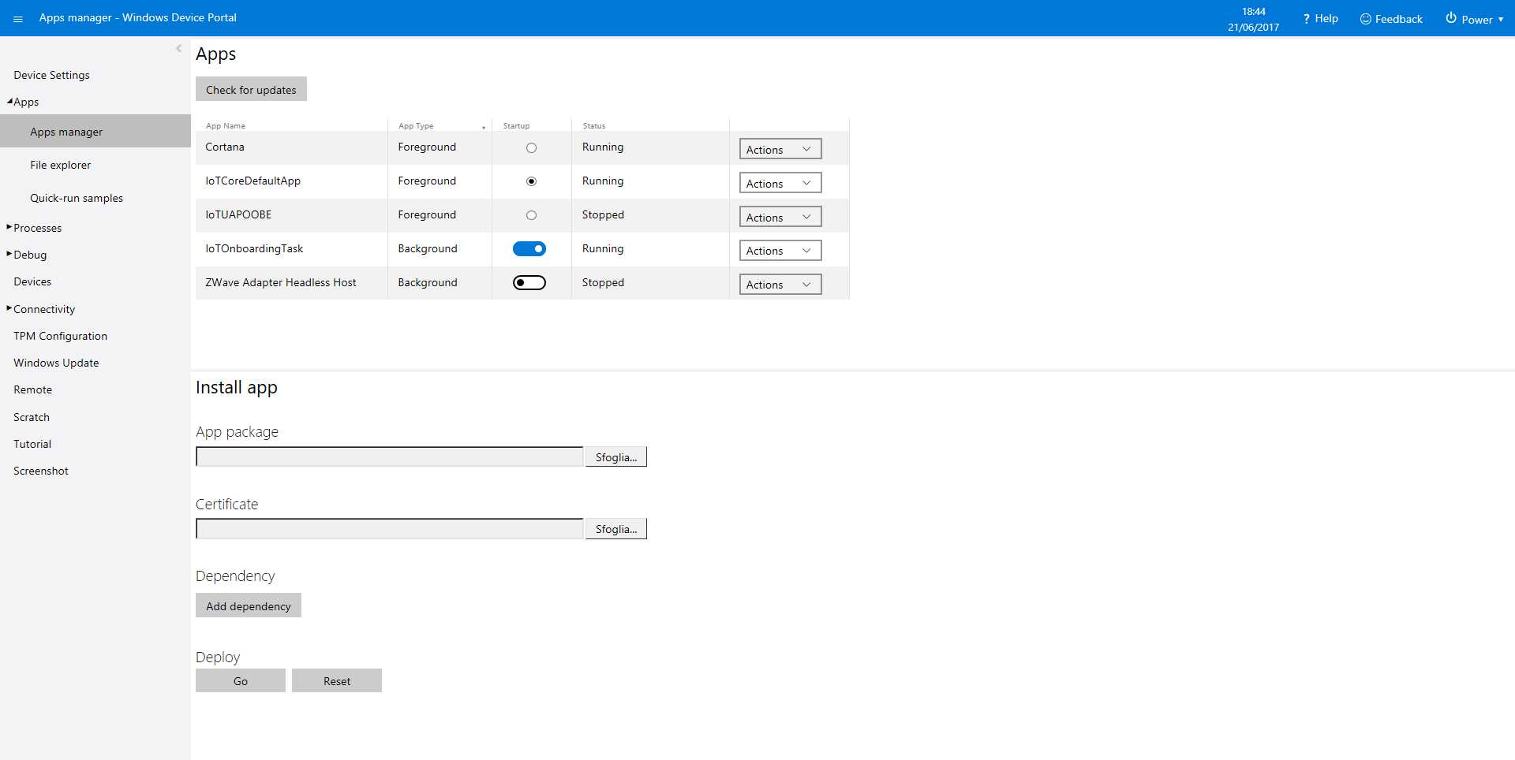Open Remote page
1515x760 pixels.
coord(32,389)
